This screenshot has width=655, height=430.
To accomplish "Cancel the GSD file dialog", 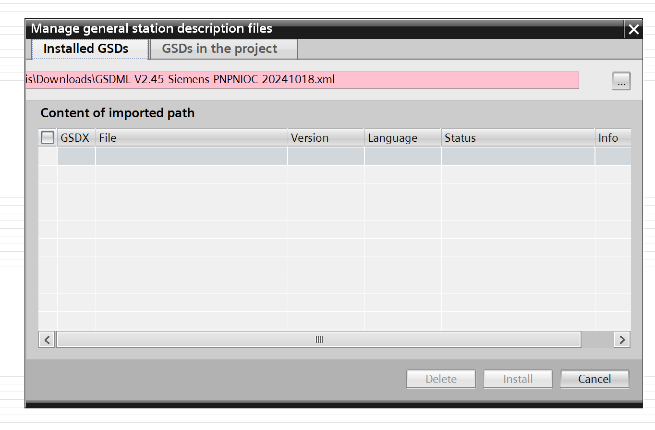I will (x=594, y=379).
